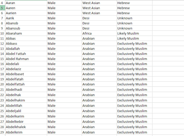Select Hebrew in the Aaren row
This screenshot has width=184, height=136.
pyautogui.click(x=134, y=8)
